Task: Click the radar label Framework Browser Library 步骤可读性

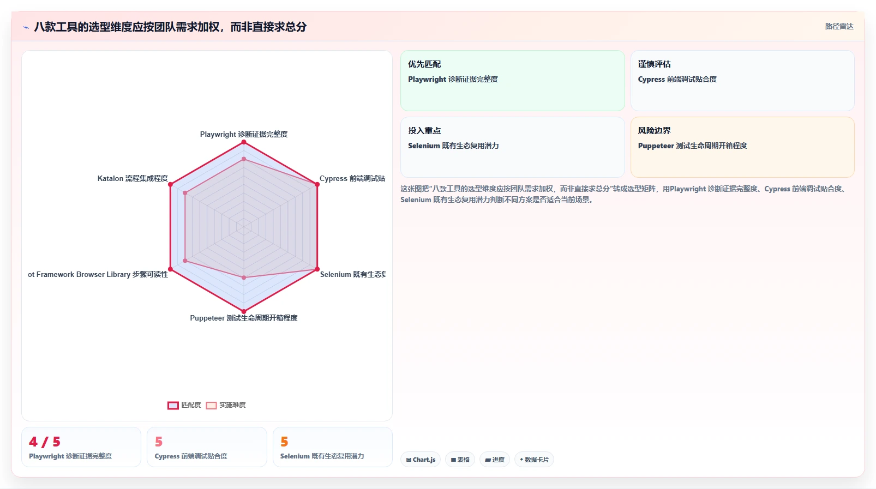Action: [98, 274]
